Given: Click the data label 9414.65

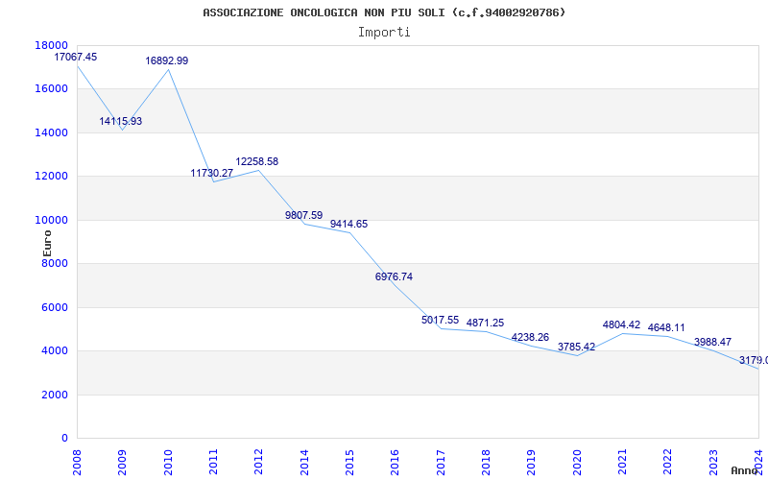Looking at the screenshot, I should (348, 224).
